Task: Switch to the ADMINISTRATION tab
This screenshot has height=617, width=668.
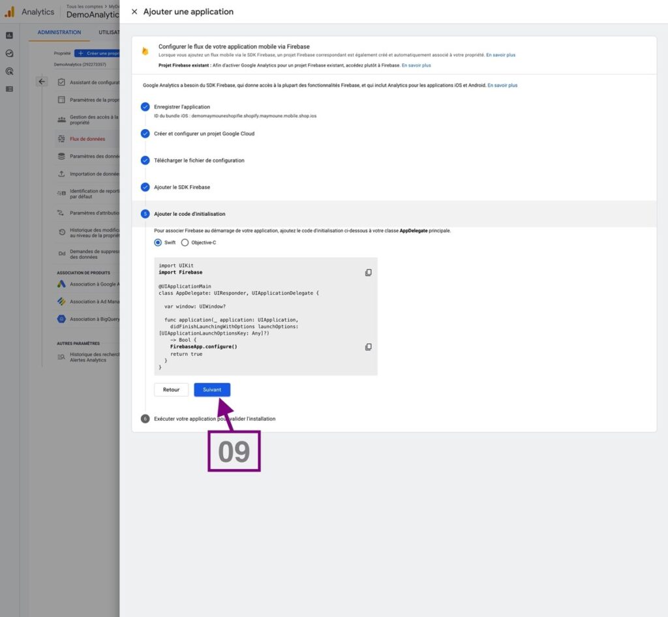Action: coord(59,33)
